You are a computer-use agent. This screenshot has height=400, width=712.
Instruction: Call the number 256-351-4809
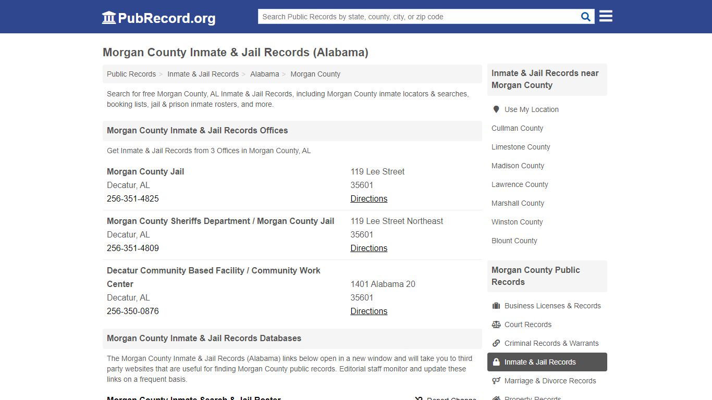tap(133, 248)
